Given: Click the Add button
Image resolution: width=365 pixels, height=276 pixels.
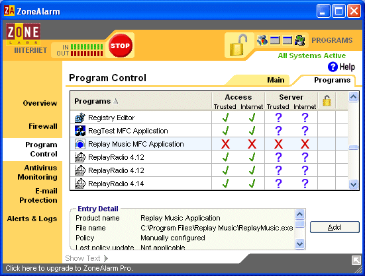Looking at the screenshot, I should coord(335,227).
